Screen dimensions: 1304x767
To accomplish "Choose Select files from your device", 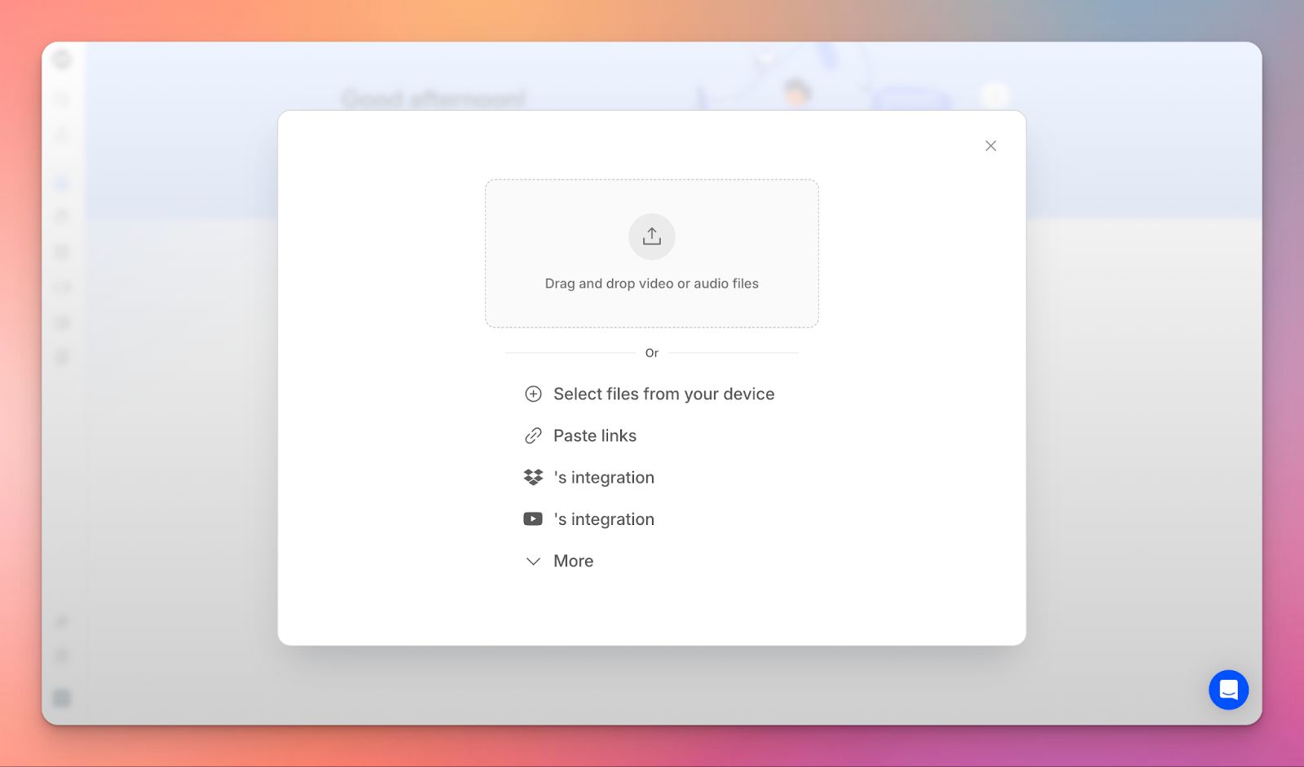I will tap(664, 394).
